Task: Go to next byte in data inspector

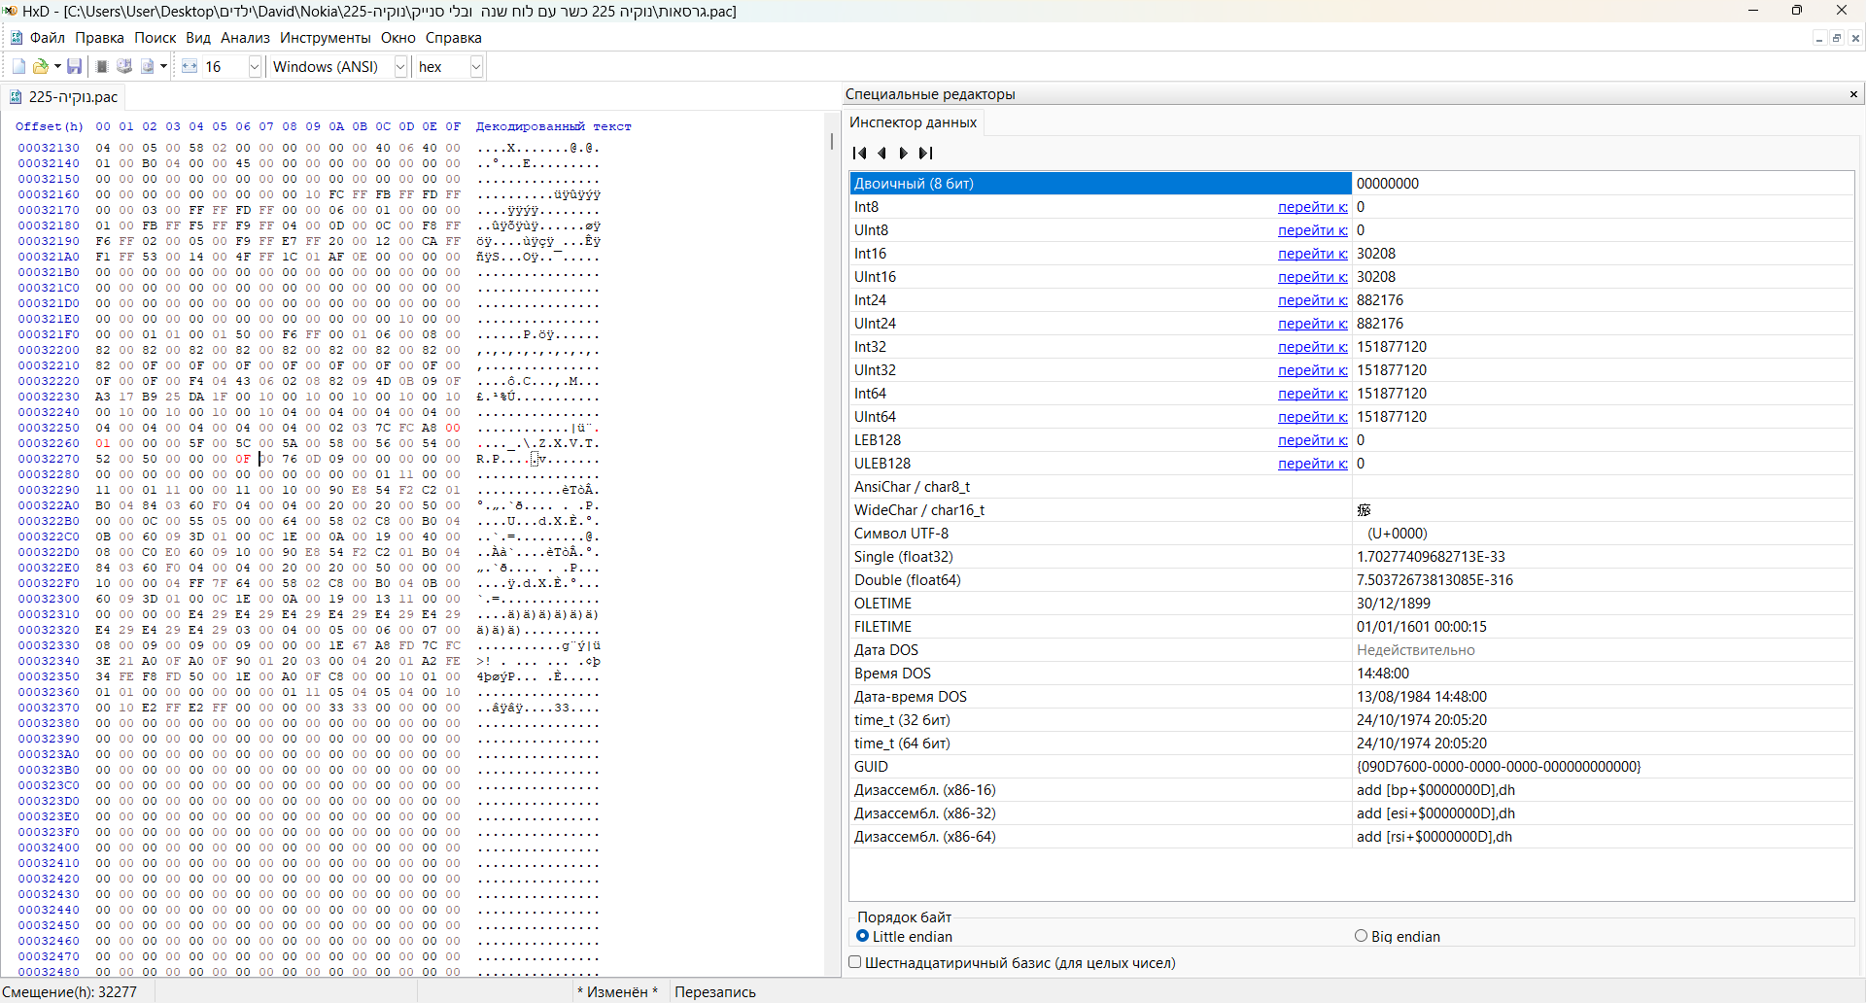Action: [x=904, y=153]
